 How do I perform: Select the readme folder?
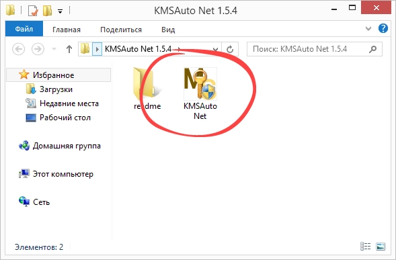coord(147,89)
